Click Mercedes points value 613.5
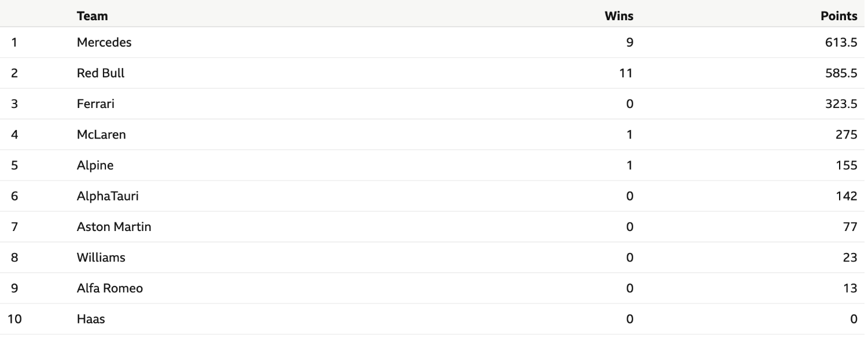Viewport: 868px width, 339px height. click(841, 43)
